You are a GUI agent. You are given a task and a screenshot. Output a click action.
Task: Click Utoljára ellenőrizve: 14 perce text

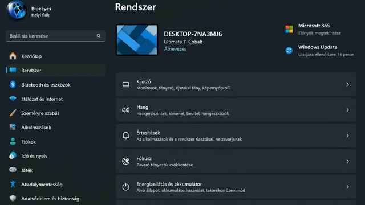pyautogui.click(x=326, y=55)
